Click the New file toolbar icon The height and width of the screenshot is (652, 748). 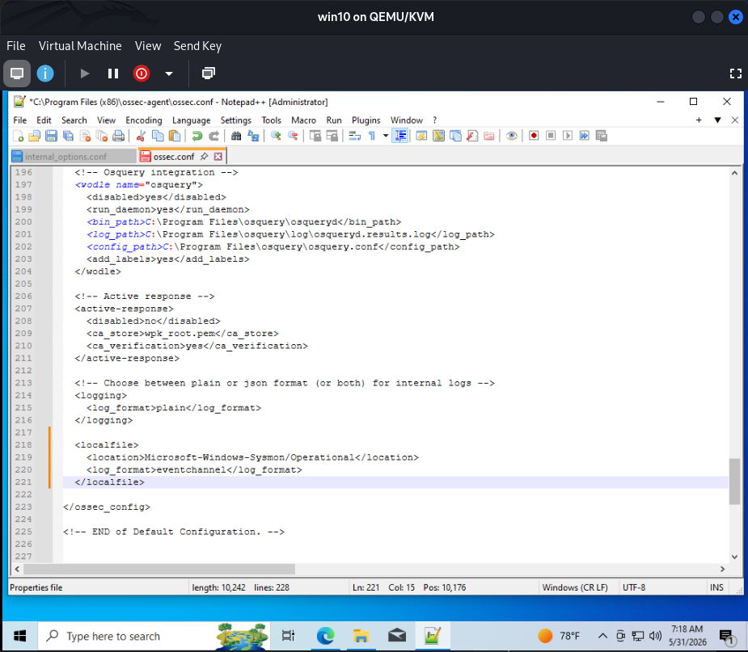[x=18, y=136]
